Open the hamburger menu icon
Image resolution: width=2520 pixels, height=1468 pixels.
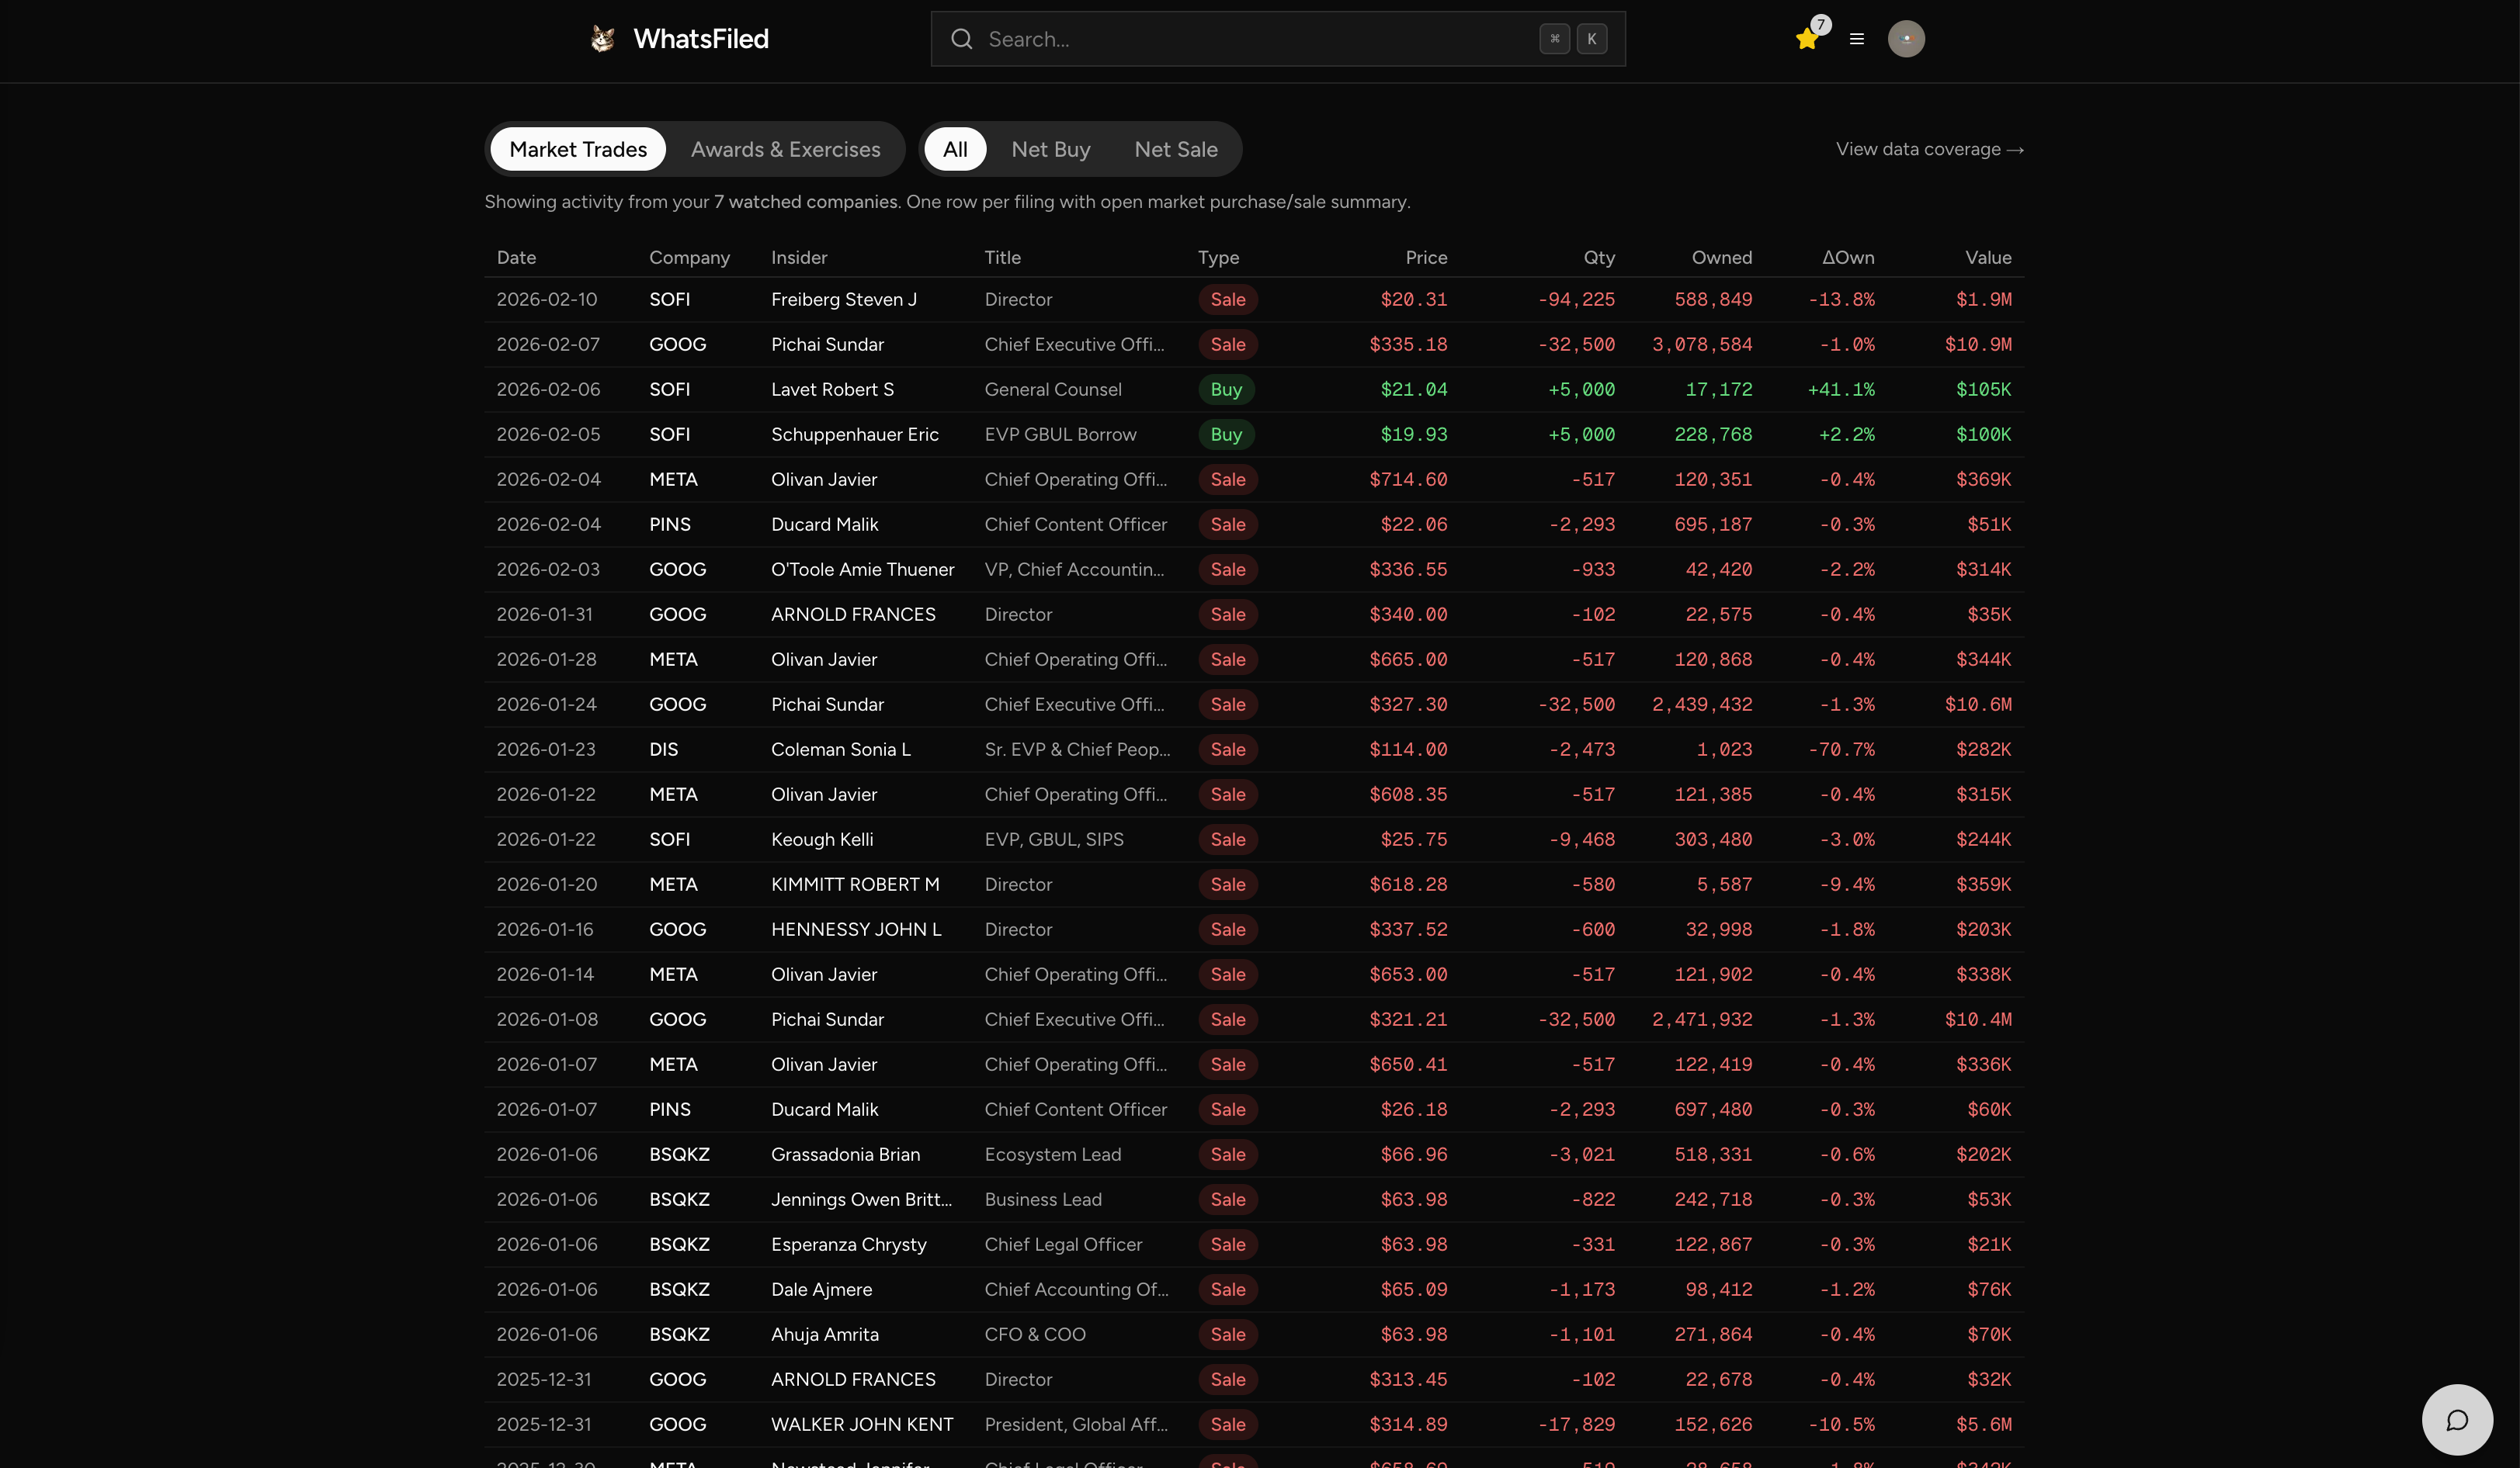tap(1856, 39)
